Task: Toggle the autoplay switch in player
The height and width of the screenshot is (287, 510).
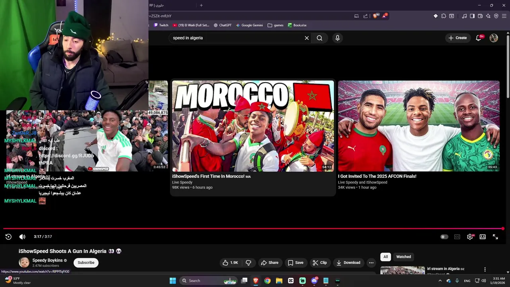Action: 444,237
